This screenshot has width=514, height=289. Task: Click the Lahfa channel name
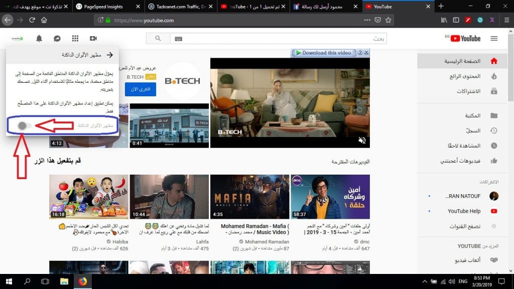202,241
